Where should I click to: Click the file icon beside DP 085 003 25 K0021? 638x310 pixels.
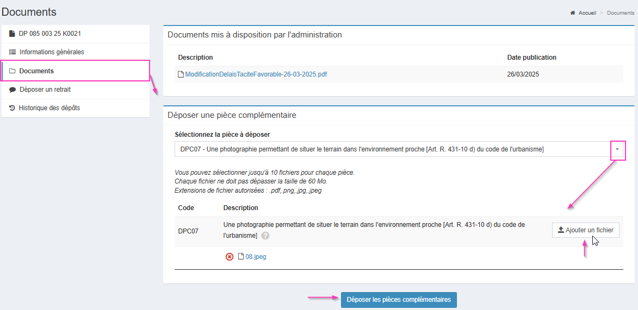[x=12, y=34]
